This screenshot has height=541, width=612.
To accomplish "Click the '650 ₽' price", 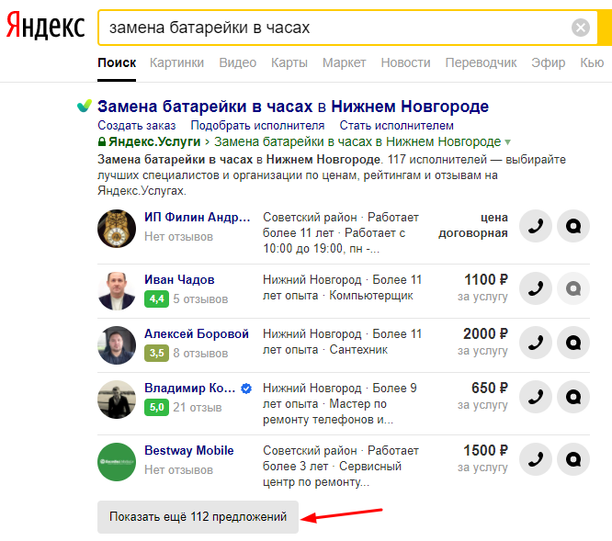I will pyautogui.click(x=490, y=388).
